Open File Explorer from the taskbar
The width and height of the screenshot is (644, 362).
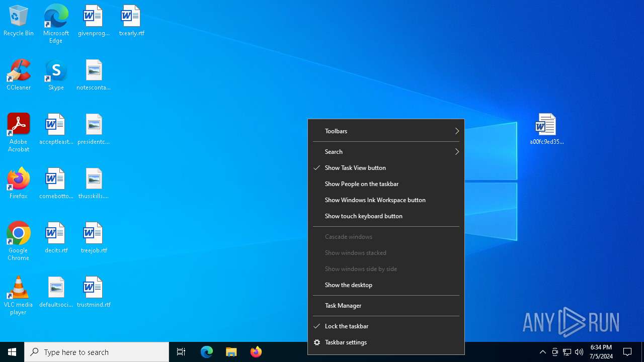pyautogui.click(x=231, y=352)
